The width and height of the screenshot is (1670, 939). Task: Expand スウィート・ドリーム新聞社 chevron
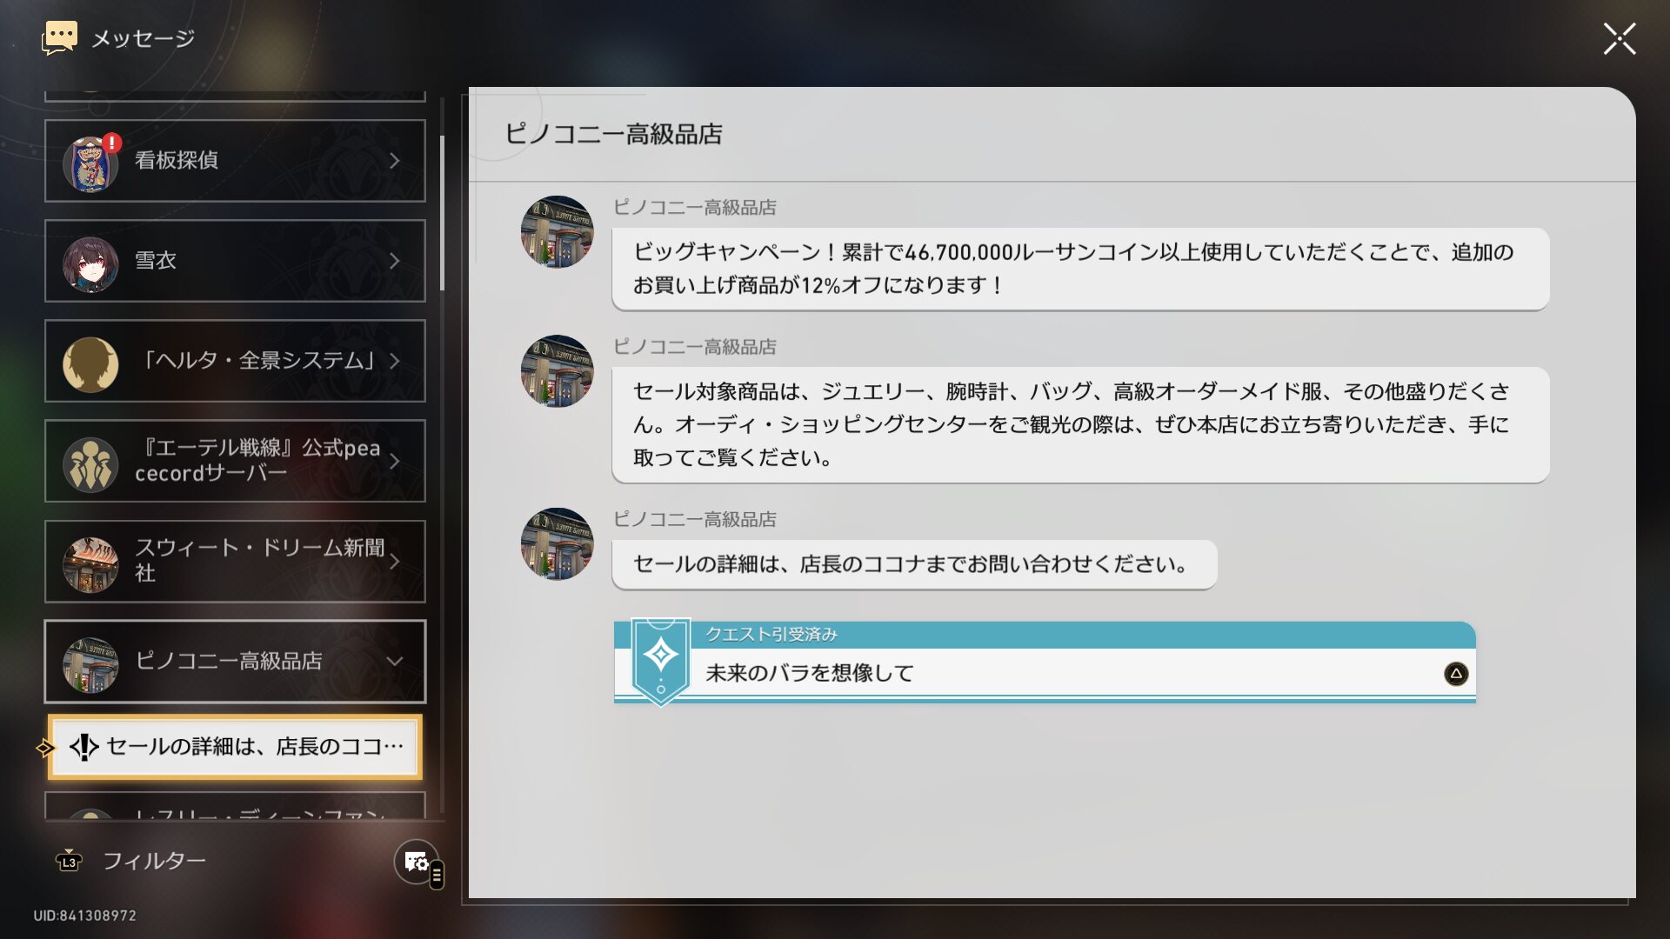coord(394,562)
